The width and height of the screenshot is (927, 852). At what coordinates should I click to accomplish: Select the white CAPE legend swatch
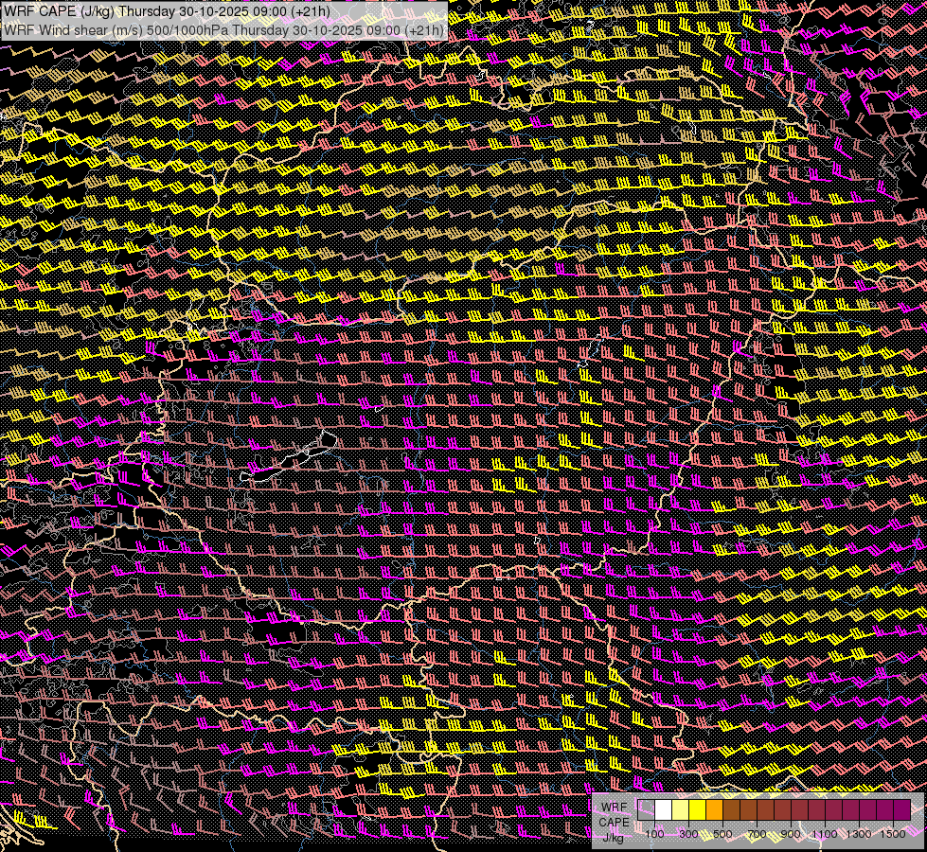664,809
